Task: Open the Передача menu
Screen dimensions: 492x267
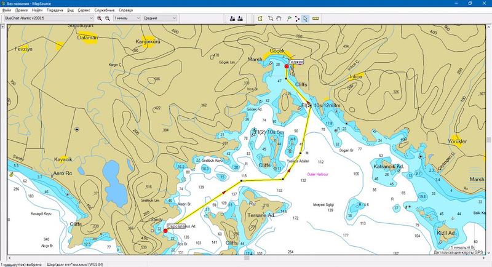Action: 55,10
